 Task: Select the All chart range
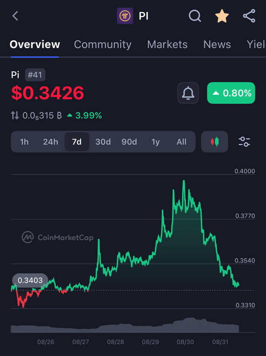tap(181, 142)
